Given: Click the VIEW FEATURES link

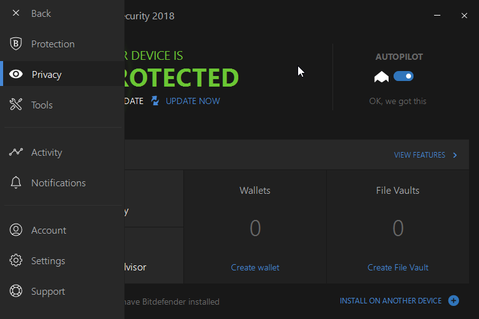Looking at the screenshot, I should (419, 155).
